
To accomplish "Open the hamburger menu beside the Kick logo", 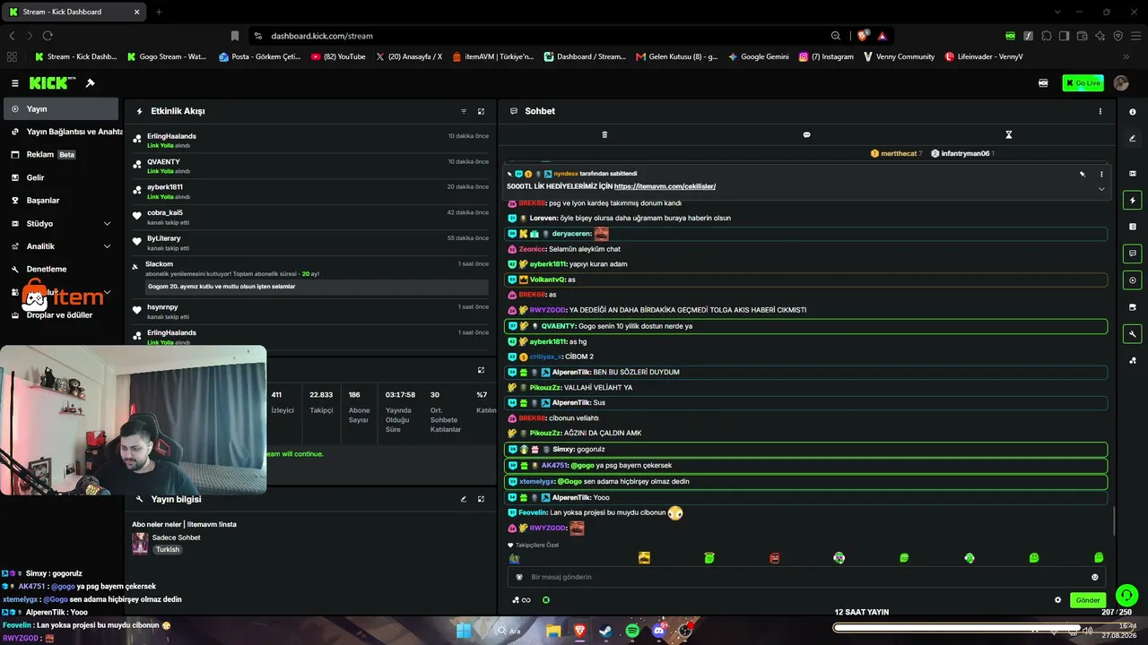I will pyautogui.click(x=15, y=83).
